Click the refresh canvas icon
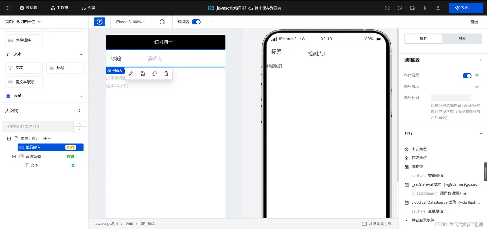The image size is (487, 229). [162, 22]
